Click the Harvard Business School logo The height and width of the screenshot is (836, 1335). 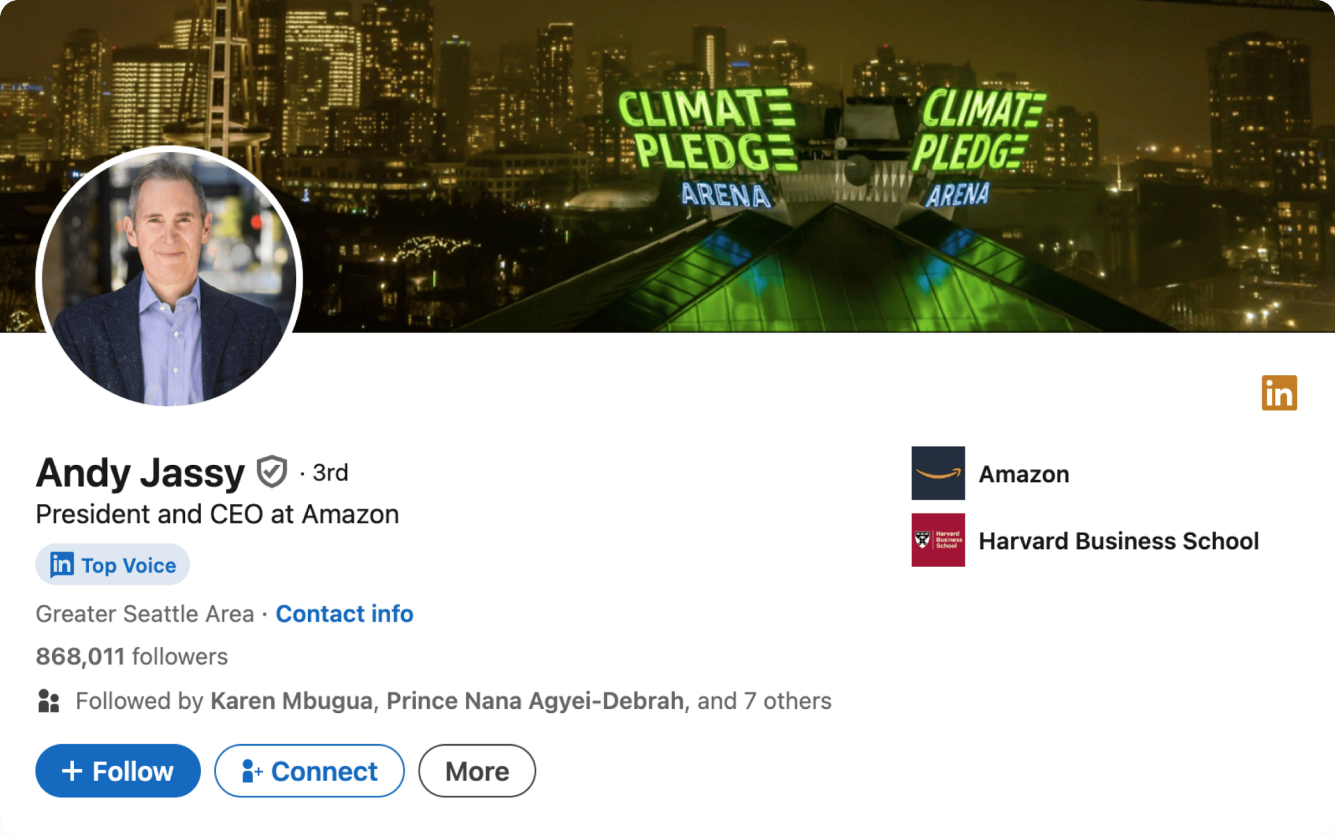tap(938, 540)
